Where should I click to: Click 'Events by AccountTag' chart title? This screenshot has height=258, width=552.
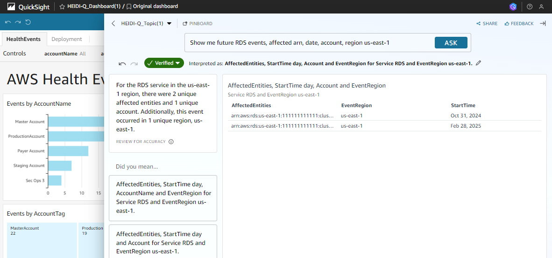tap(36, 214)
